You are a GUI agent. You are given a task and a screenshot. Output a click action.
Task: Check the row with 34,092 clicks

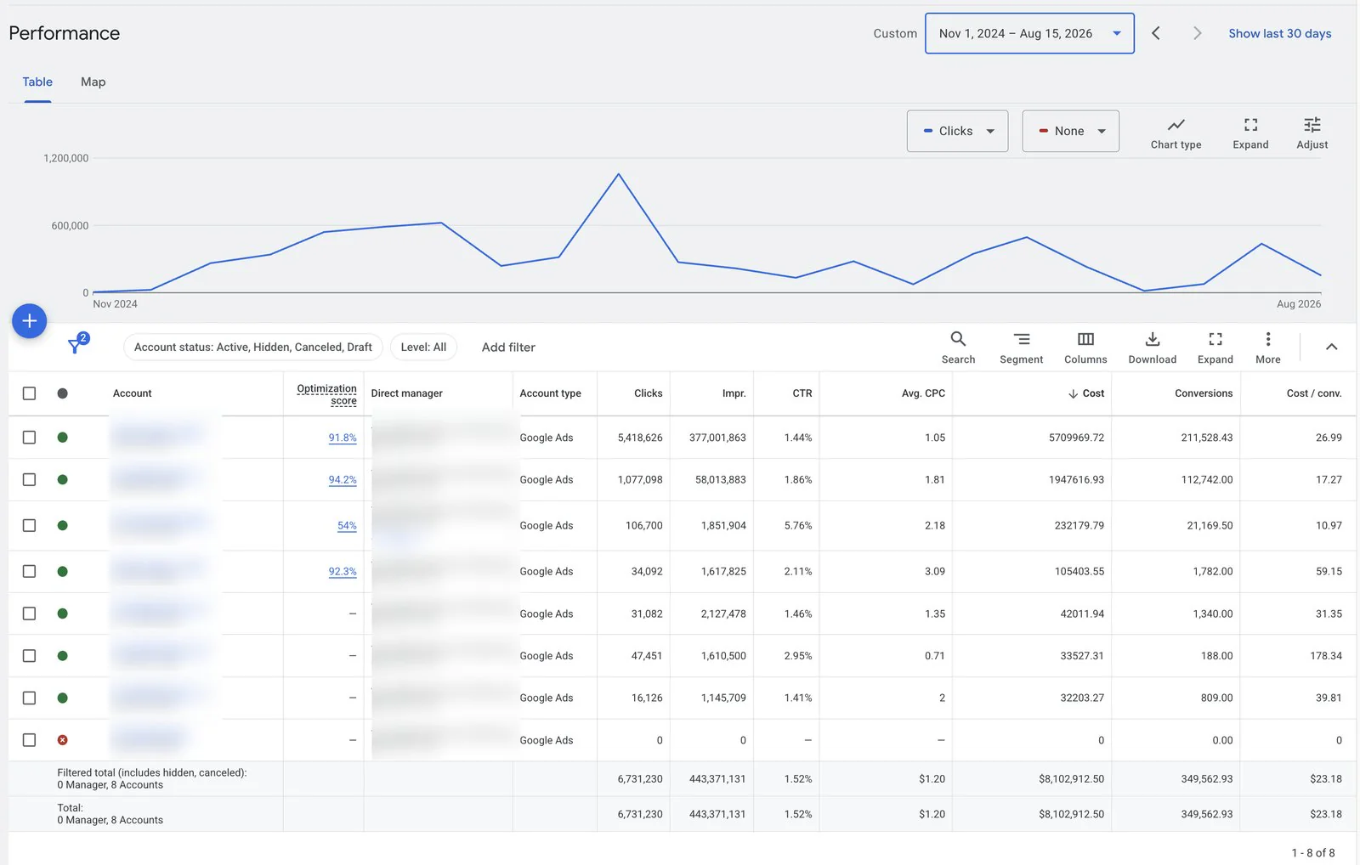coord(29,571)
